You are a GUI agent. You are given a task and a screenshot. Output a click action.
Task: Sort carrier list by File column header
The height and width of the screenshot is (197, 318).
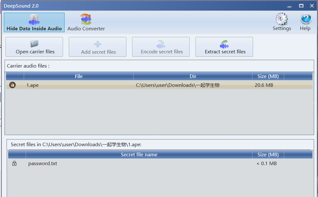(79, 76)
